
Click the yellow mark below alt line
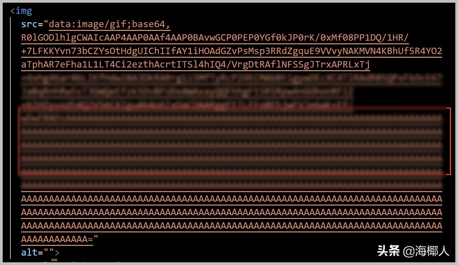coord(54,260)
